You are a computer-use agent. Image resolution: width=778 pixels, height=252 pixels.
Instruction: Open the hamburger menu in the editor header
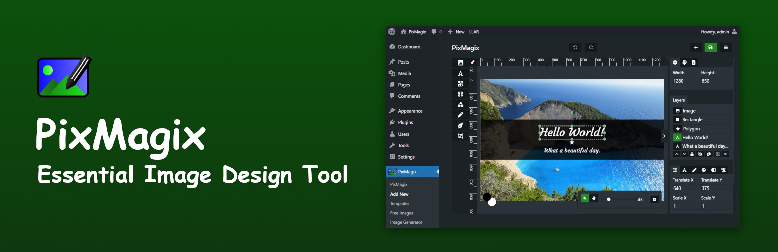point(726,47)
